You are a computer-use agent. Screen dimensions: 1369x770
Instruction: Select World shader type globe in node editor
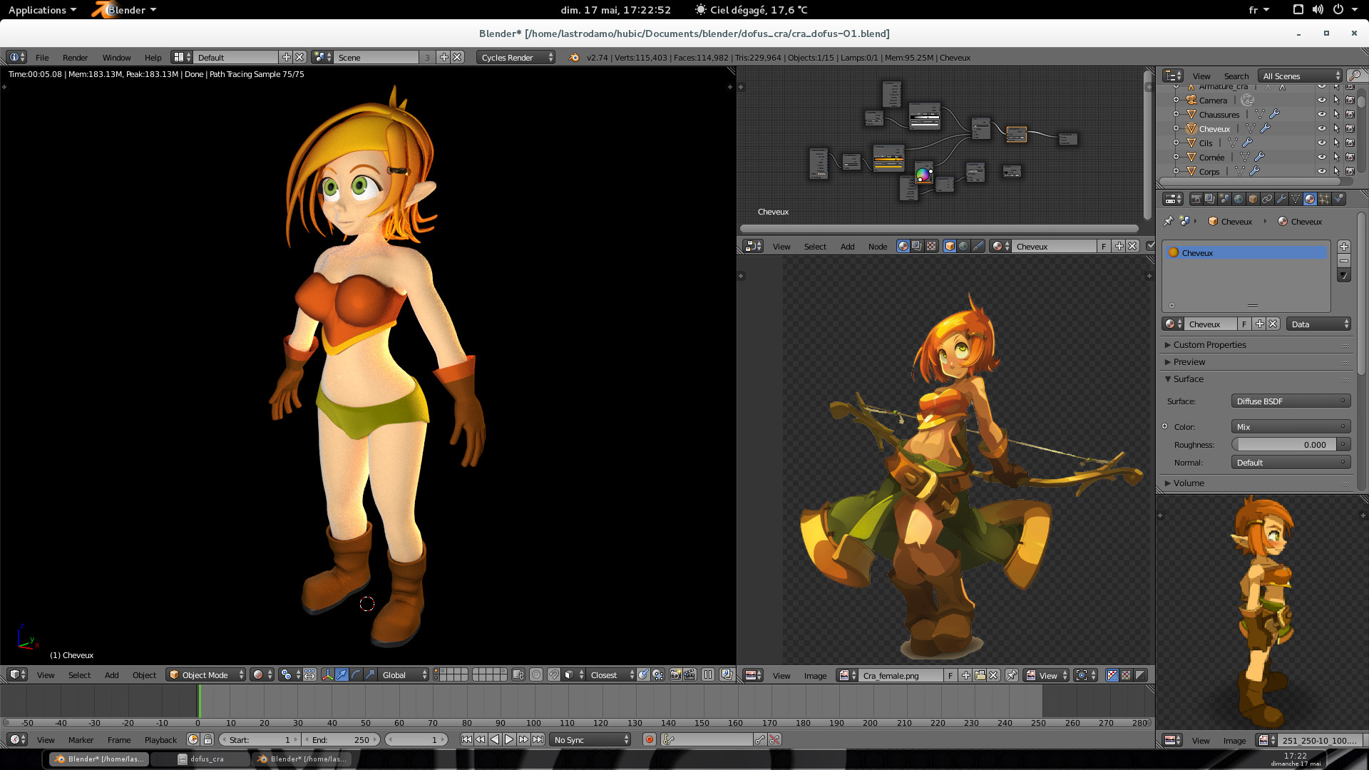click(963, 246)
